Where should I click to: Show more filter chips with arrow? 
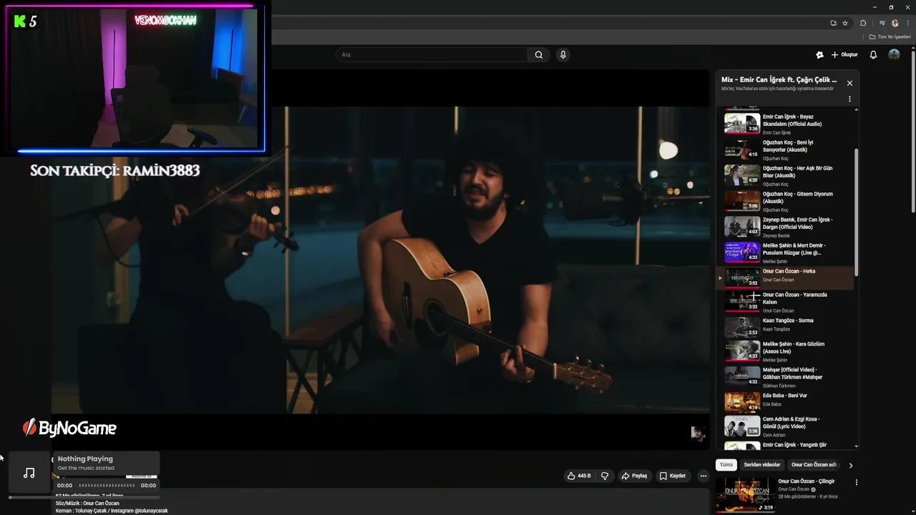pyautogui.click(x=850, y=465)
